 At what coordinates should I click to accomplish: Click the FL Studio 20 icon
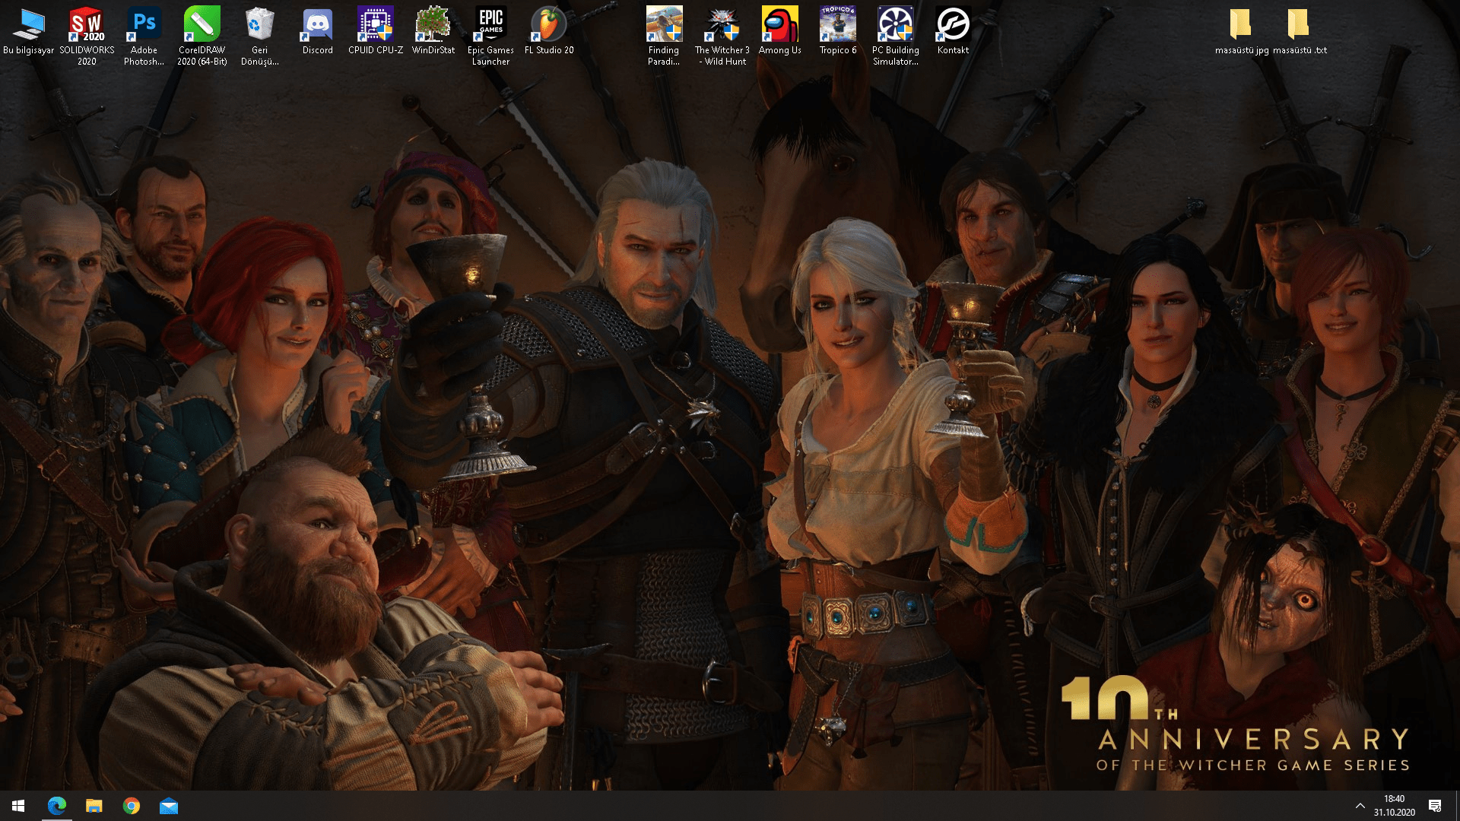pyautogui.click(x=548, y=25)
